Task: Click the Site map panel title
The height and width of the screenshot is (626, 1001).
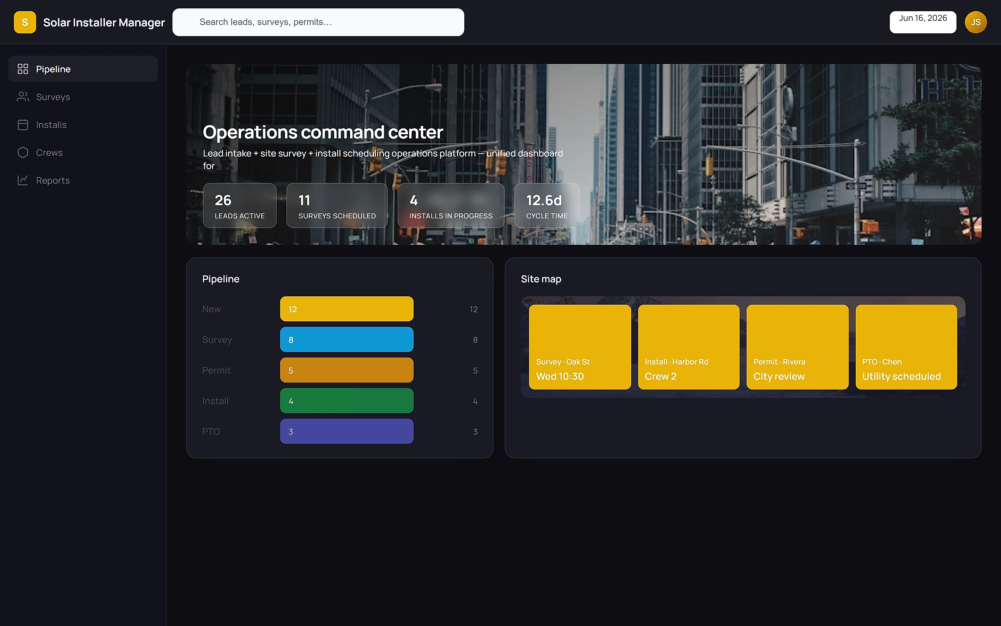Action: [541, 279]
